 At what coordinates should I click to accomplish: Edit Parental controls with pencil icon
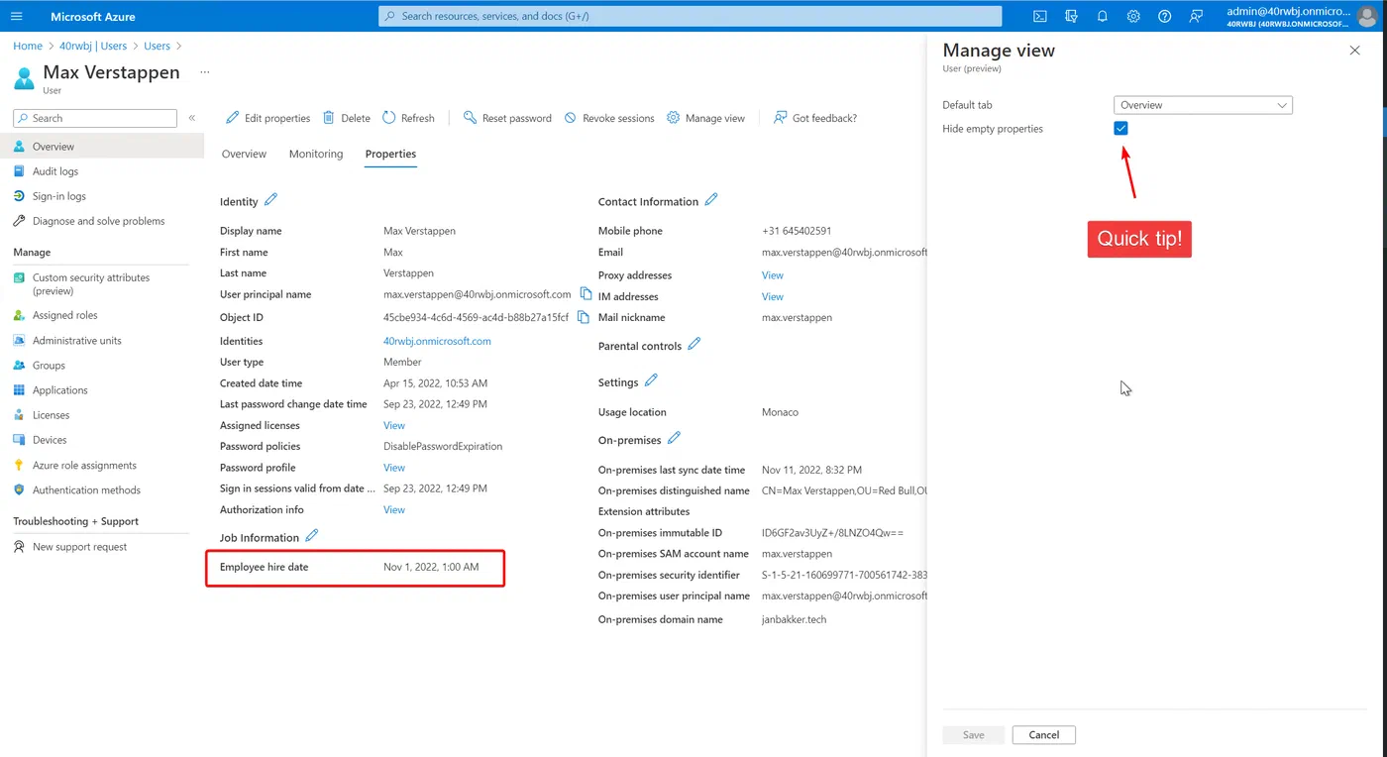click(694, 344)
